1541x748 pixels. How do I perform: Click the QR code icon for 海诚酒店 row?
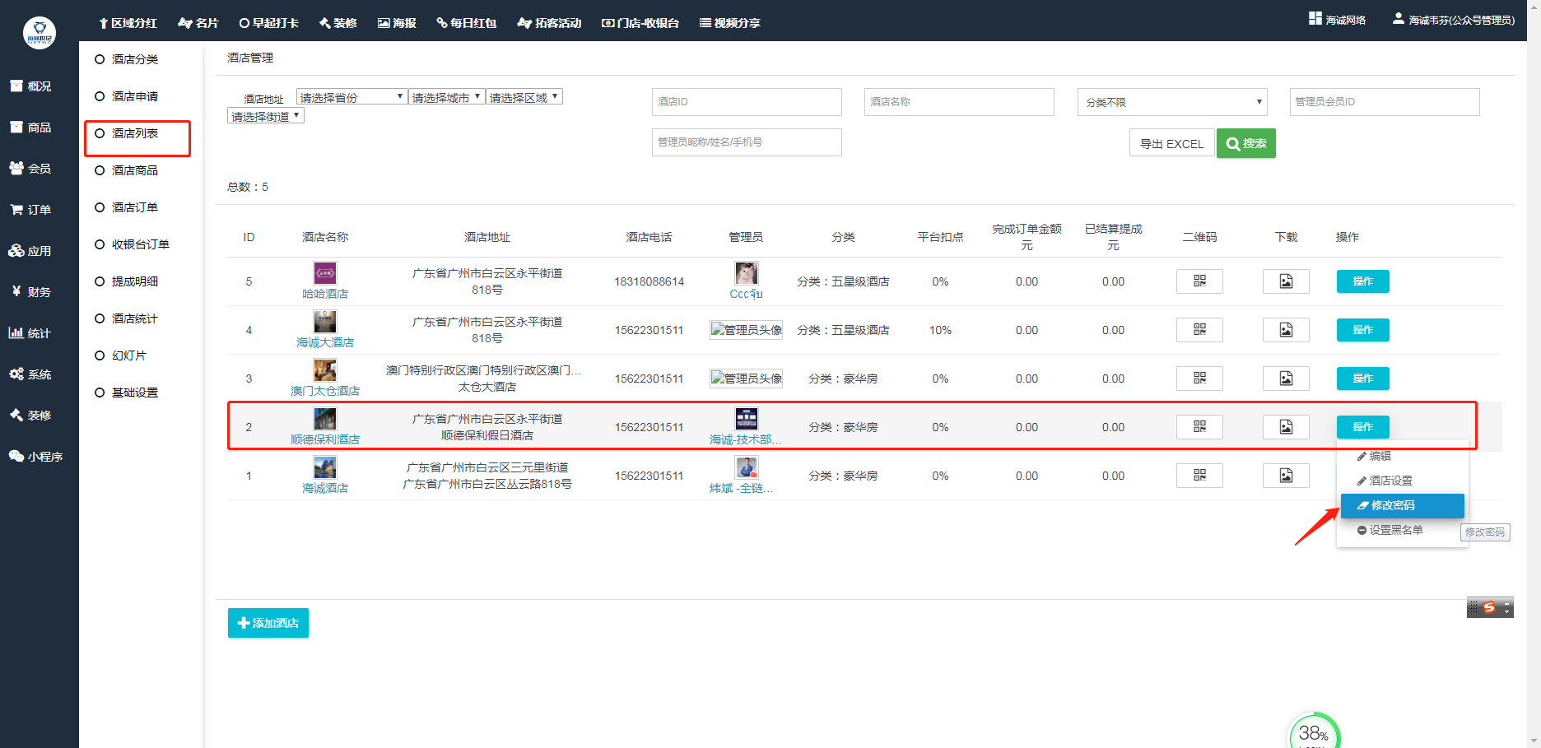1199,476
